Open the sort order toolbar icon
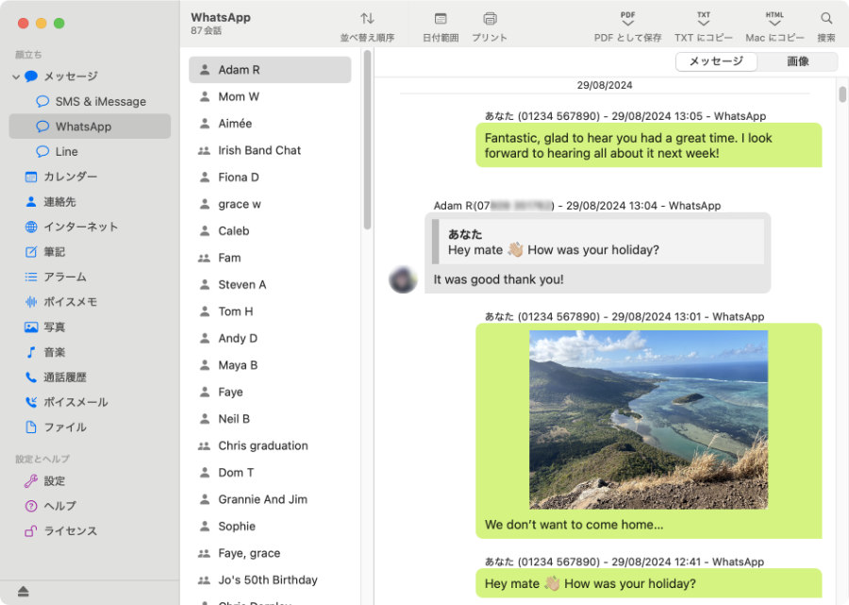 367,19
